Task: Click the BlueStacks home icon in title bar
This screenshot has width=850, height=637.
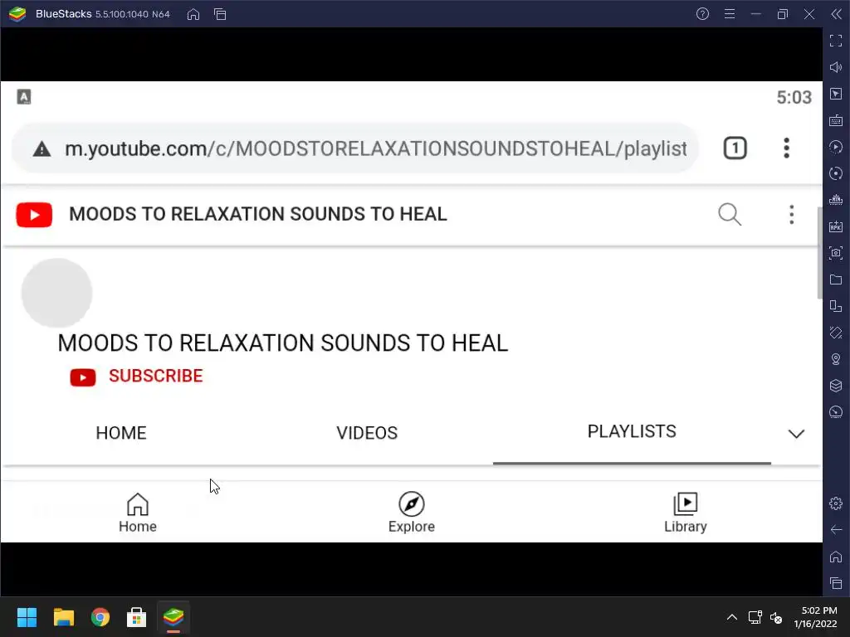Action: point(193,14)
